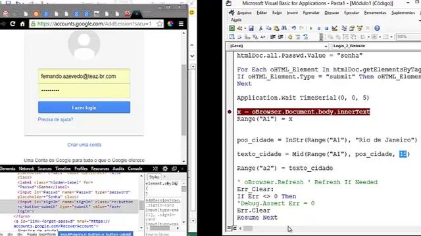Open Exibir menu

pos(277,12)
